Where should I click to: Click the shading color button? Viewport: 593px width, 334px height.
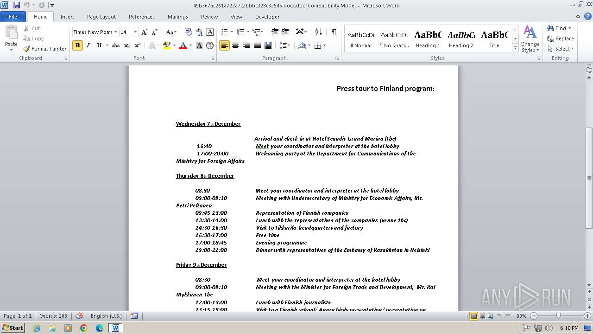(302, 45)
